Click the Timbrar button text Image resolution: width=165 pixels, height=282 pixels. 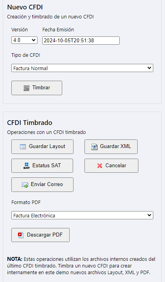[x=41, y=88]
